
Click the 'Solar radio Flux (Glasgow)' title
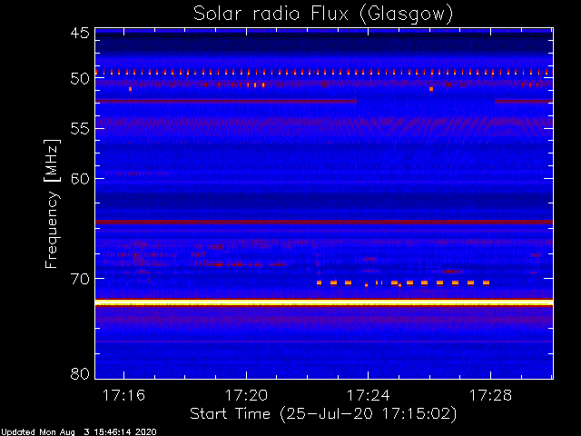[323, 15]
